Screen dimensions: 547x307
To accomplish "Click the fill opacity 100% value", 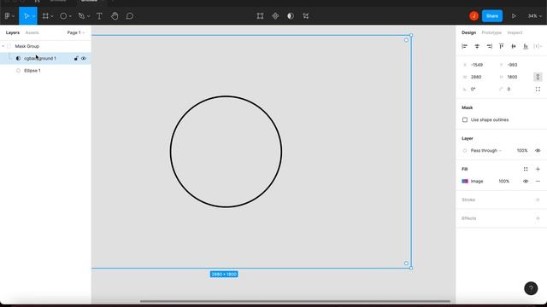I will pos(503,182).
